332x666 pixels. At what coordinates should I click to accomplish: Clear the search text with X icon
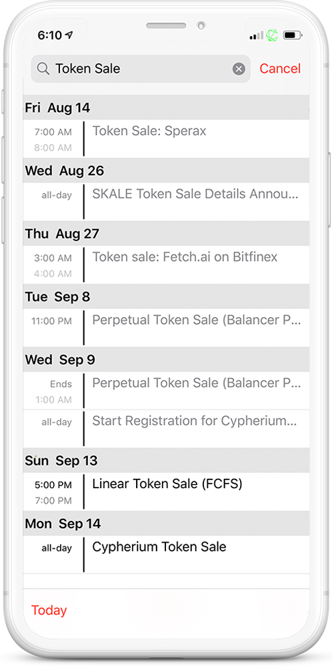tap(239, 69)
